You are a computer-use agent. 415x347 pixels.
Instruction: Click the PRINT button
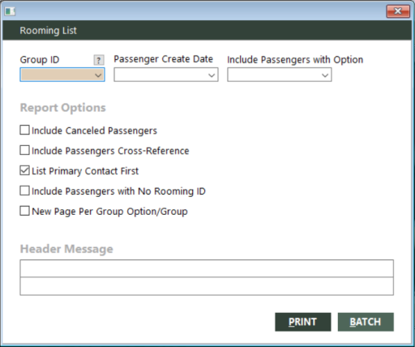point(303,322)
